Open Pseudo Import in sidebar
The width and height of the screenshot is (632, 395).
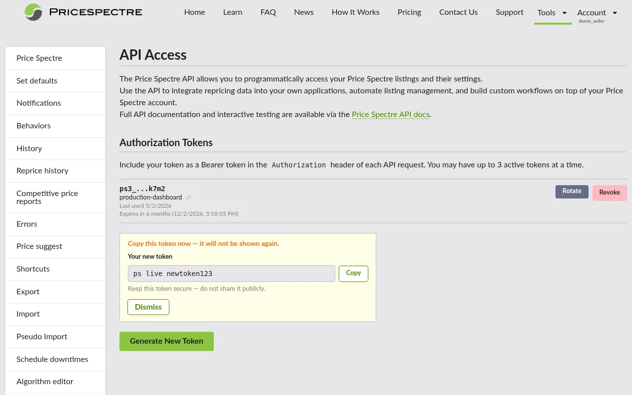point(56,337)
